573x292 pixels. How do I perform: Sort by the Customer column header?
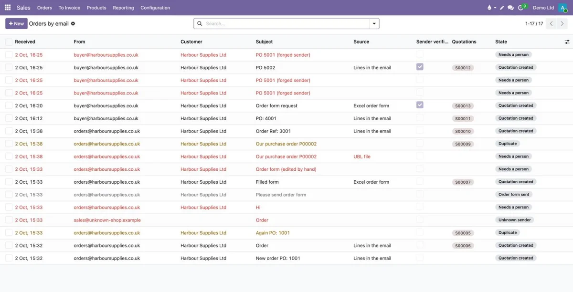[x=191, y=42]
